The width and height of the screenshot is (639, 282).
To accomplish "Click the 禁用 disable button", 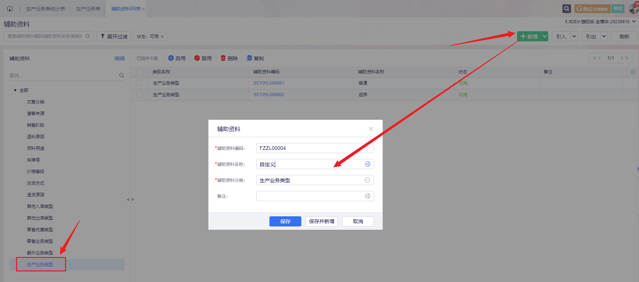I will coord(203,58).
